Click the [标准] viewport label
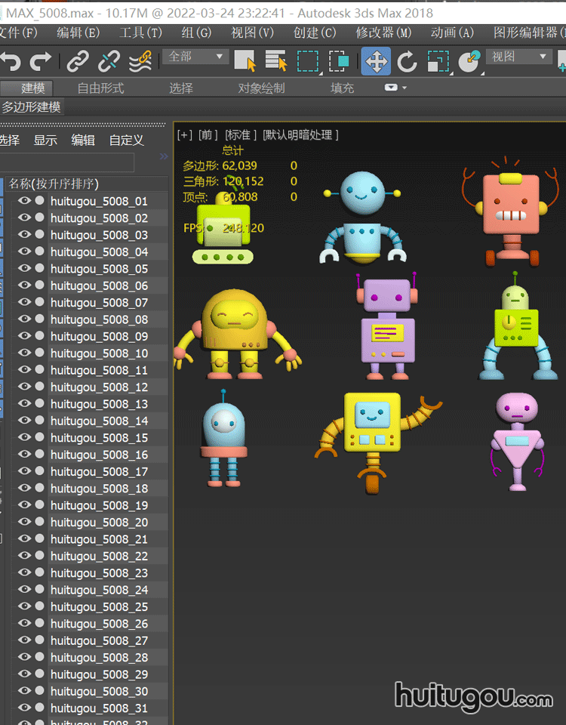The image size is (566, 725). pos(240,134)
